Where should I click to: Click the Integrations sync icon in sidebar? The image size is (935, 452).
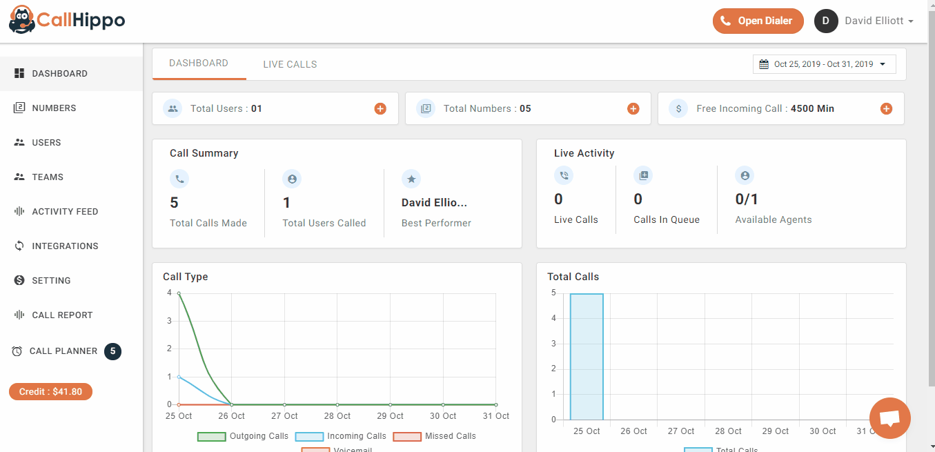pyautogui.click(x=19, y=246)
